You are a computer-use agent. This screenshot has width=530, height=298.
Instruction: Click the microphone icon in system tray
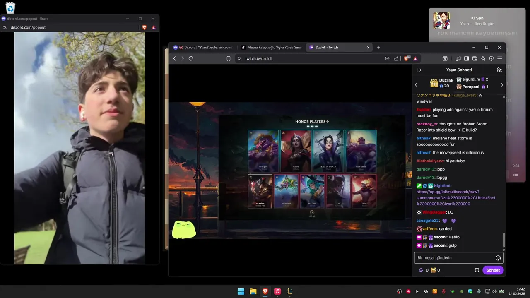pos(479,291)
